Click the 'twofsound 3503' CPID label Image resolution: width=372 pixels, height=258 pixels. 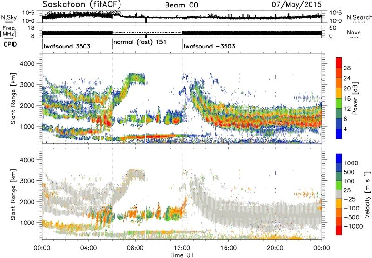[x=67, y=46]
